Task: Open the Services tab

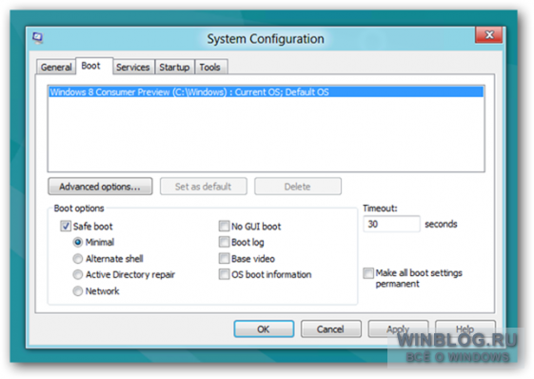Action: pyautogui.click(x=133, y=68)
